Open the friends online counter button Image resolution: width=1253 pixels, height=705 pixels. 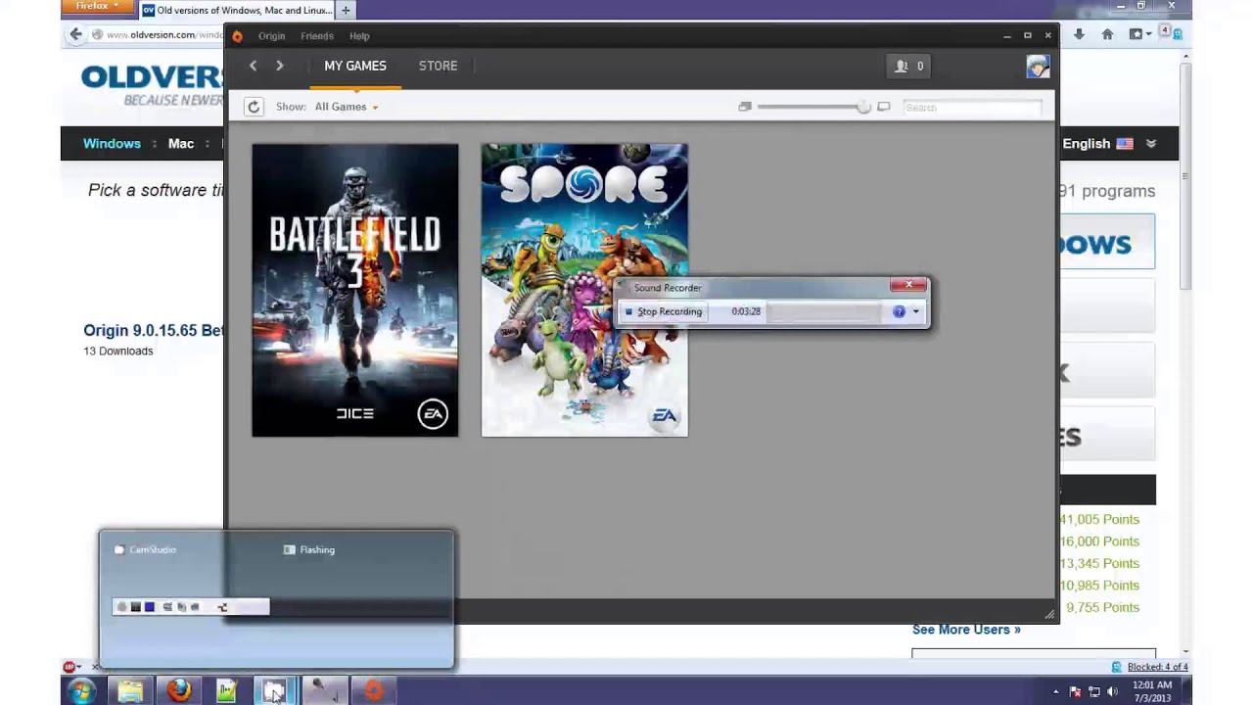pos(908,66)
